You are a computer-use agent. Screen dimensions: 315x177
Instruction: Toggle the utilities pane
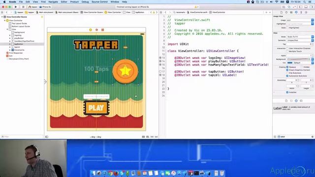(311, 7)
